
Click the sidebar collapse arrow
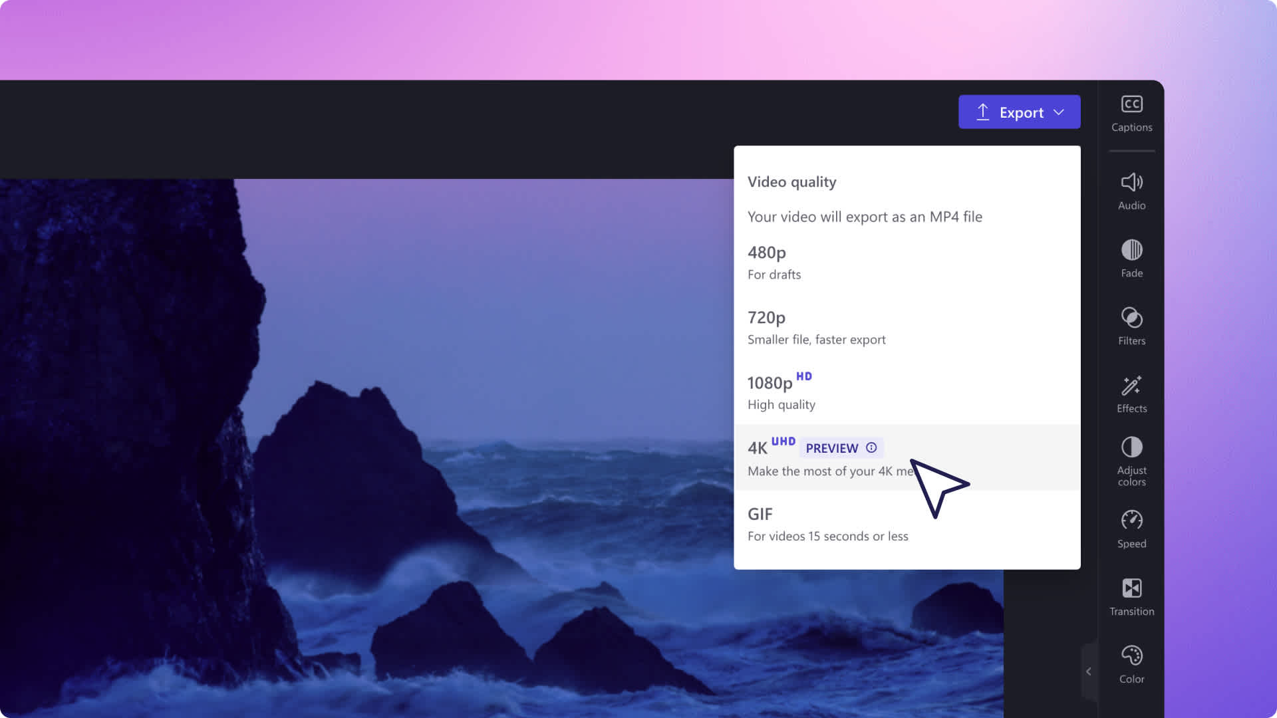(1089, 671)
